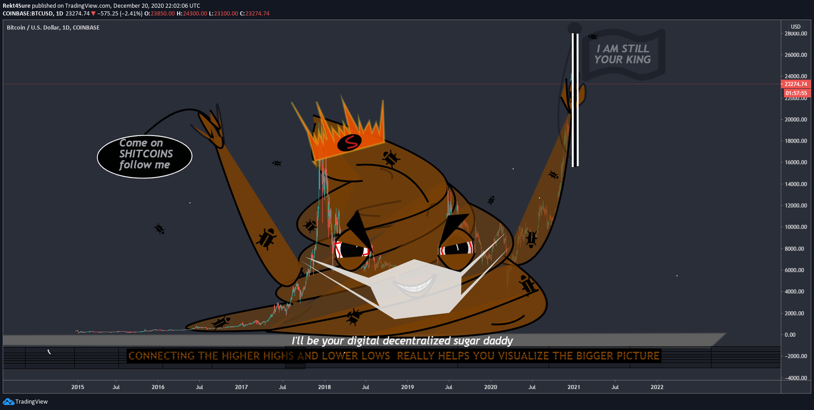Click the 2018 label on time axis
The height and width of the screenshot is (410, 814).
click(x=324, y=387)
